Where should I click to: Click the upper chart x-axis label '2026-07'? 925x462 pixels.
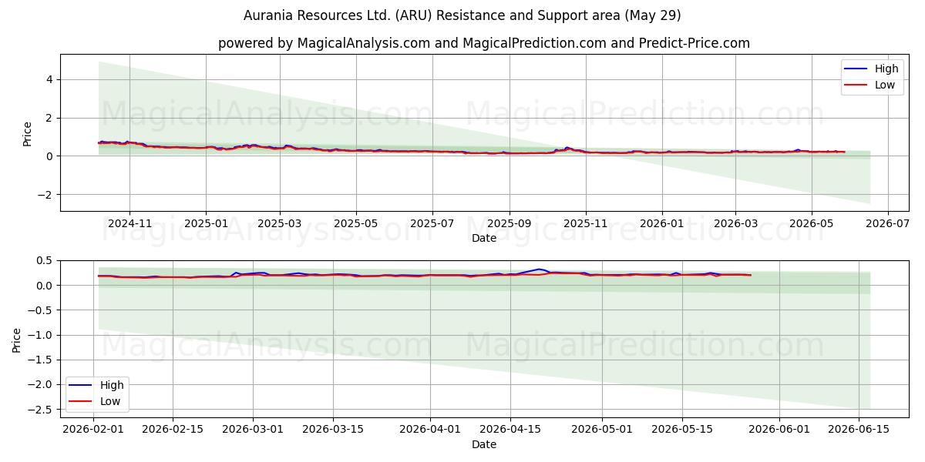887,223
